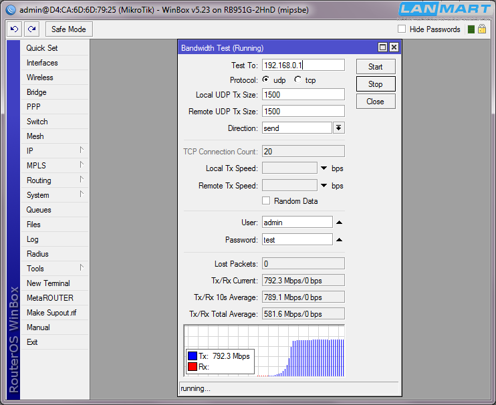Expand the IP submenu
Viewport: 496px width, 405px height.
82,150
